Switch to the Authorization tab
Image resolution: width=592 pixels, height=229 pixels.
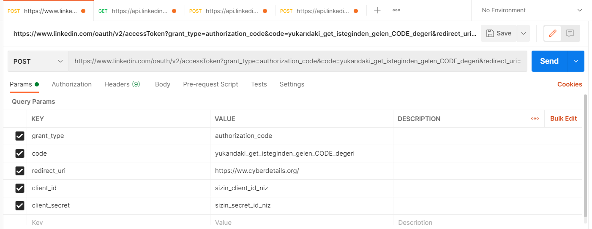tap(71, 84)
